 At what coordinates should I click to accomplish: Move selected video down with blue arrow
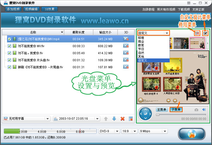[114, 119]
